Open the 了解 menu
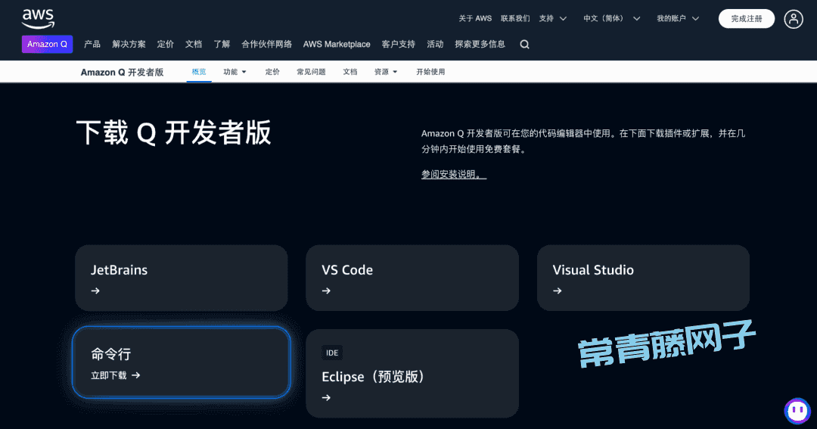 point(222,45)
